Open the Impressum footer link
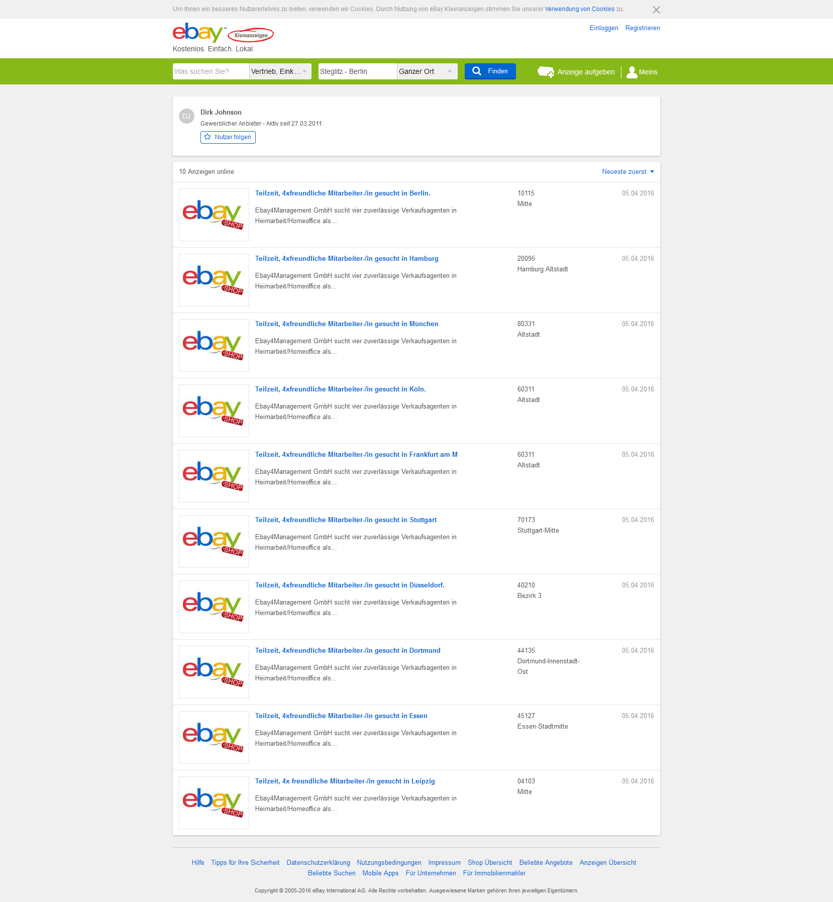The width and height of the screenshot is (833, 902). pos(445,863)
